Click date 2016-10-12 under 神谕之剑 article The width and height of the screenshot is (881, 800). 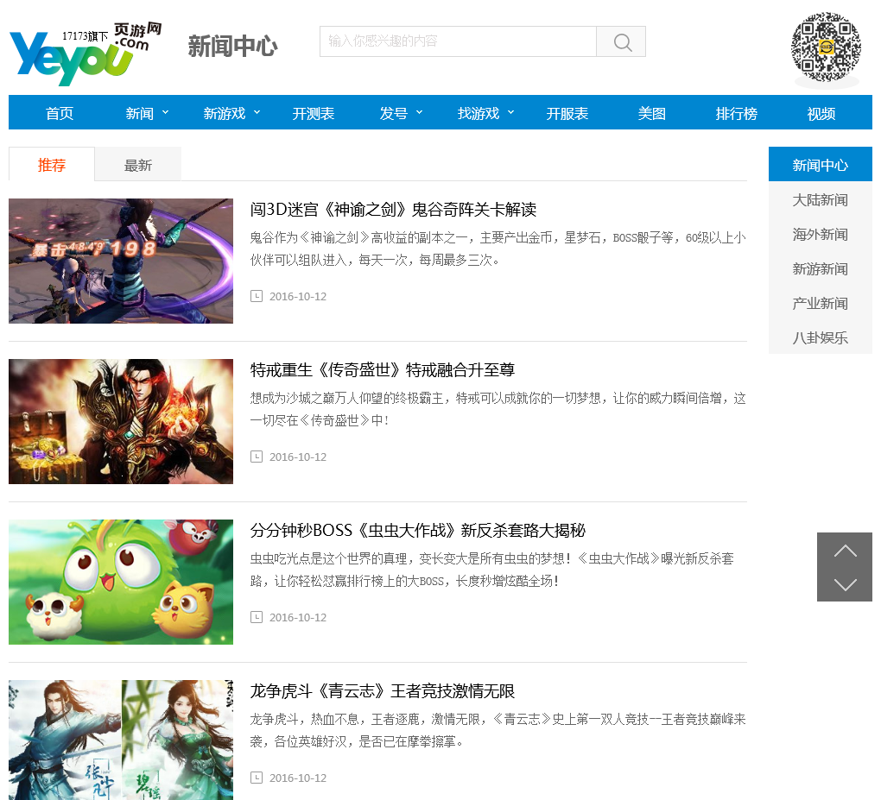pyautogui.click(x=298, y=296)
